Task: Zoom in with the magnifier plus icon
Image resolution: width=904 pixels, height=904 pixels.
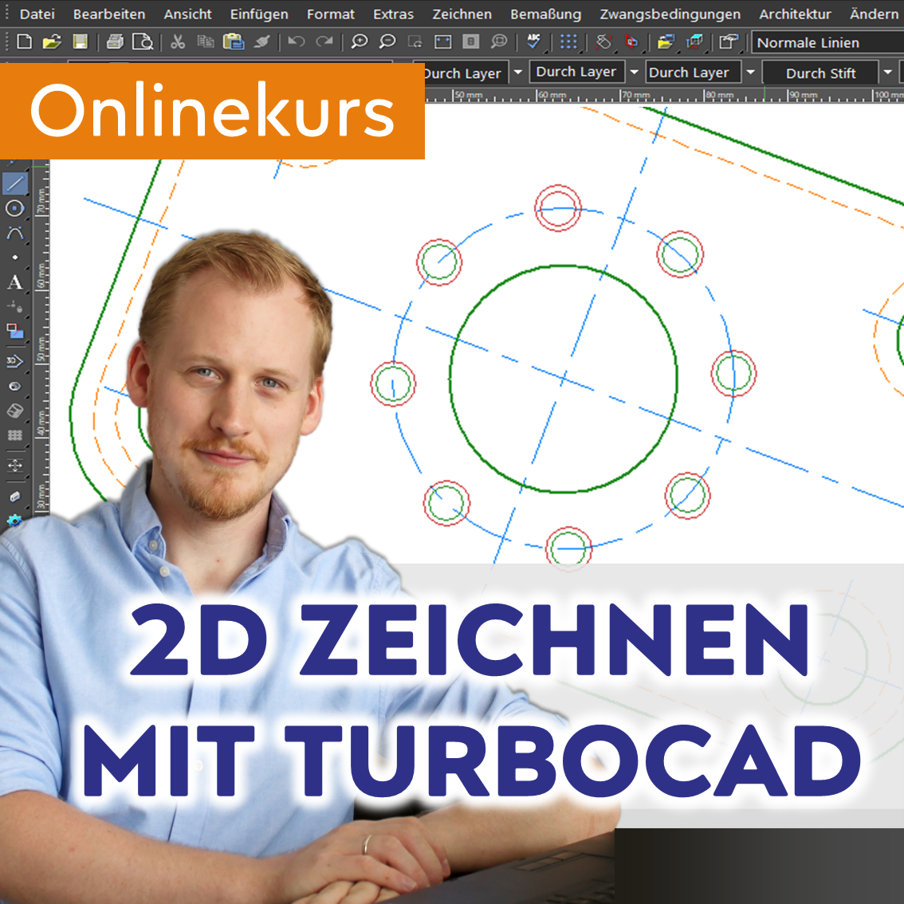Action: [x=360, y=42]
